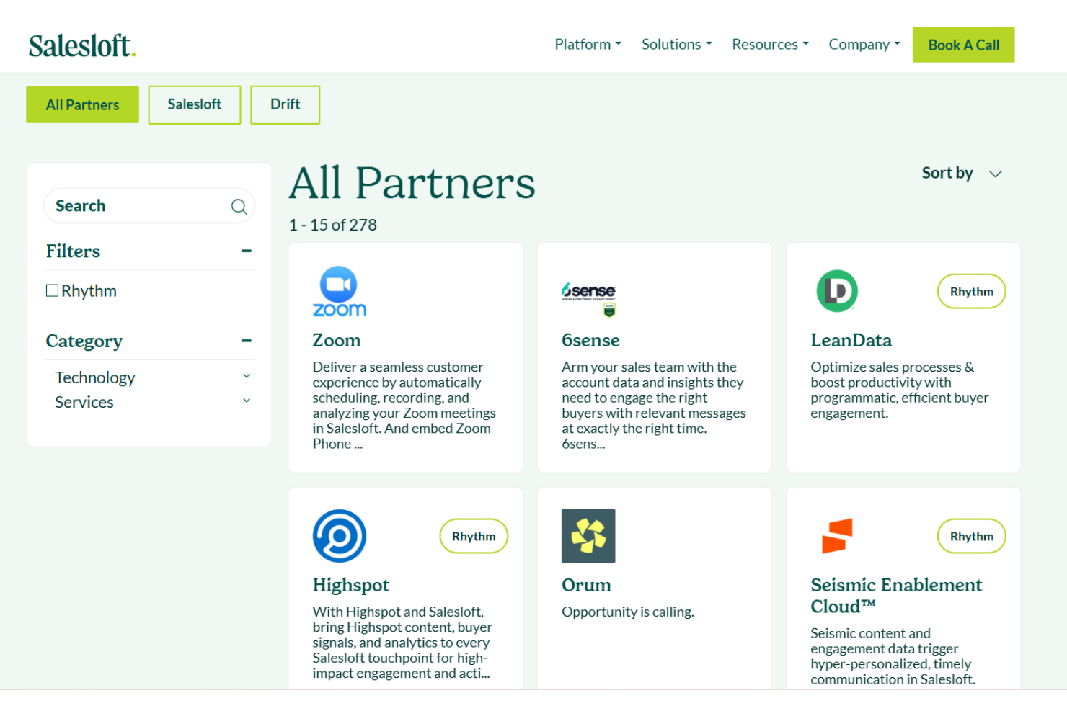Click the 6sense card description text
Image resolution: width=1067 pixels, height=711 pixels.
coord(654,406)
